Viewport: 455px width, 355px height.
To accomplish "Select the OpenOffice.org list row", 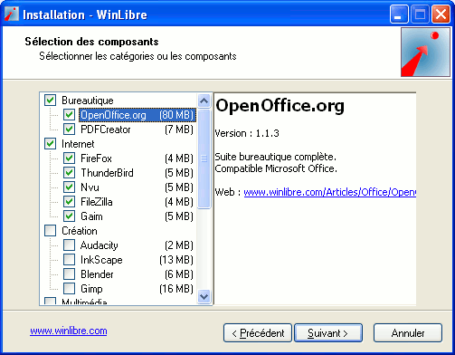I will click(x=137, y=115).
